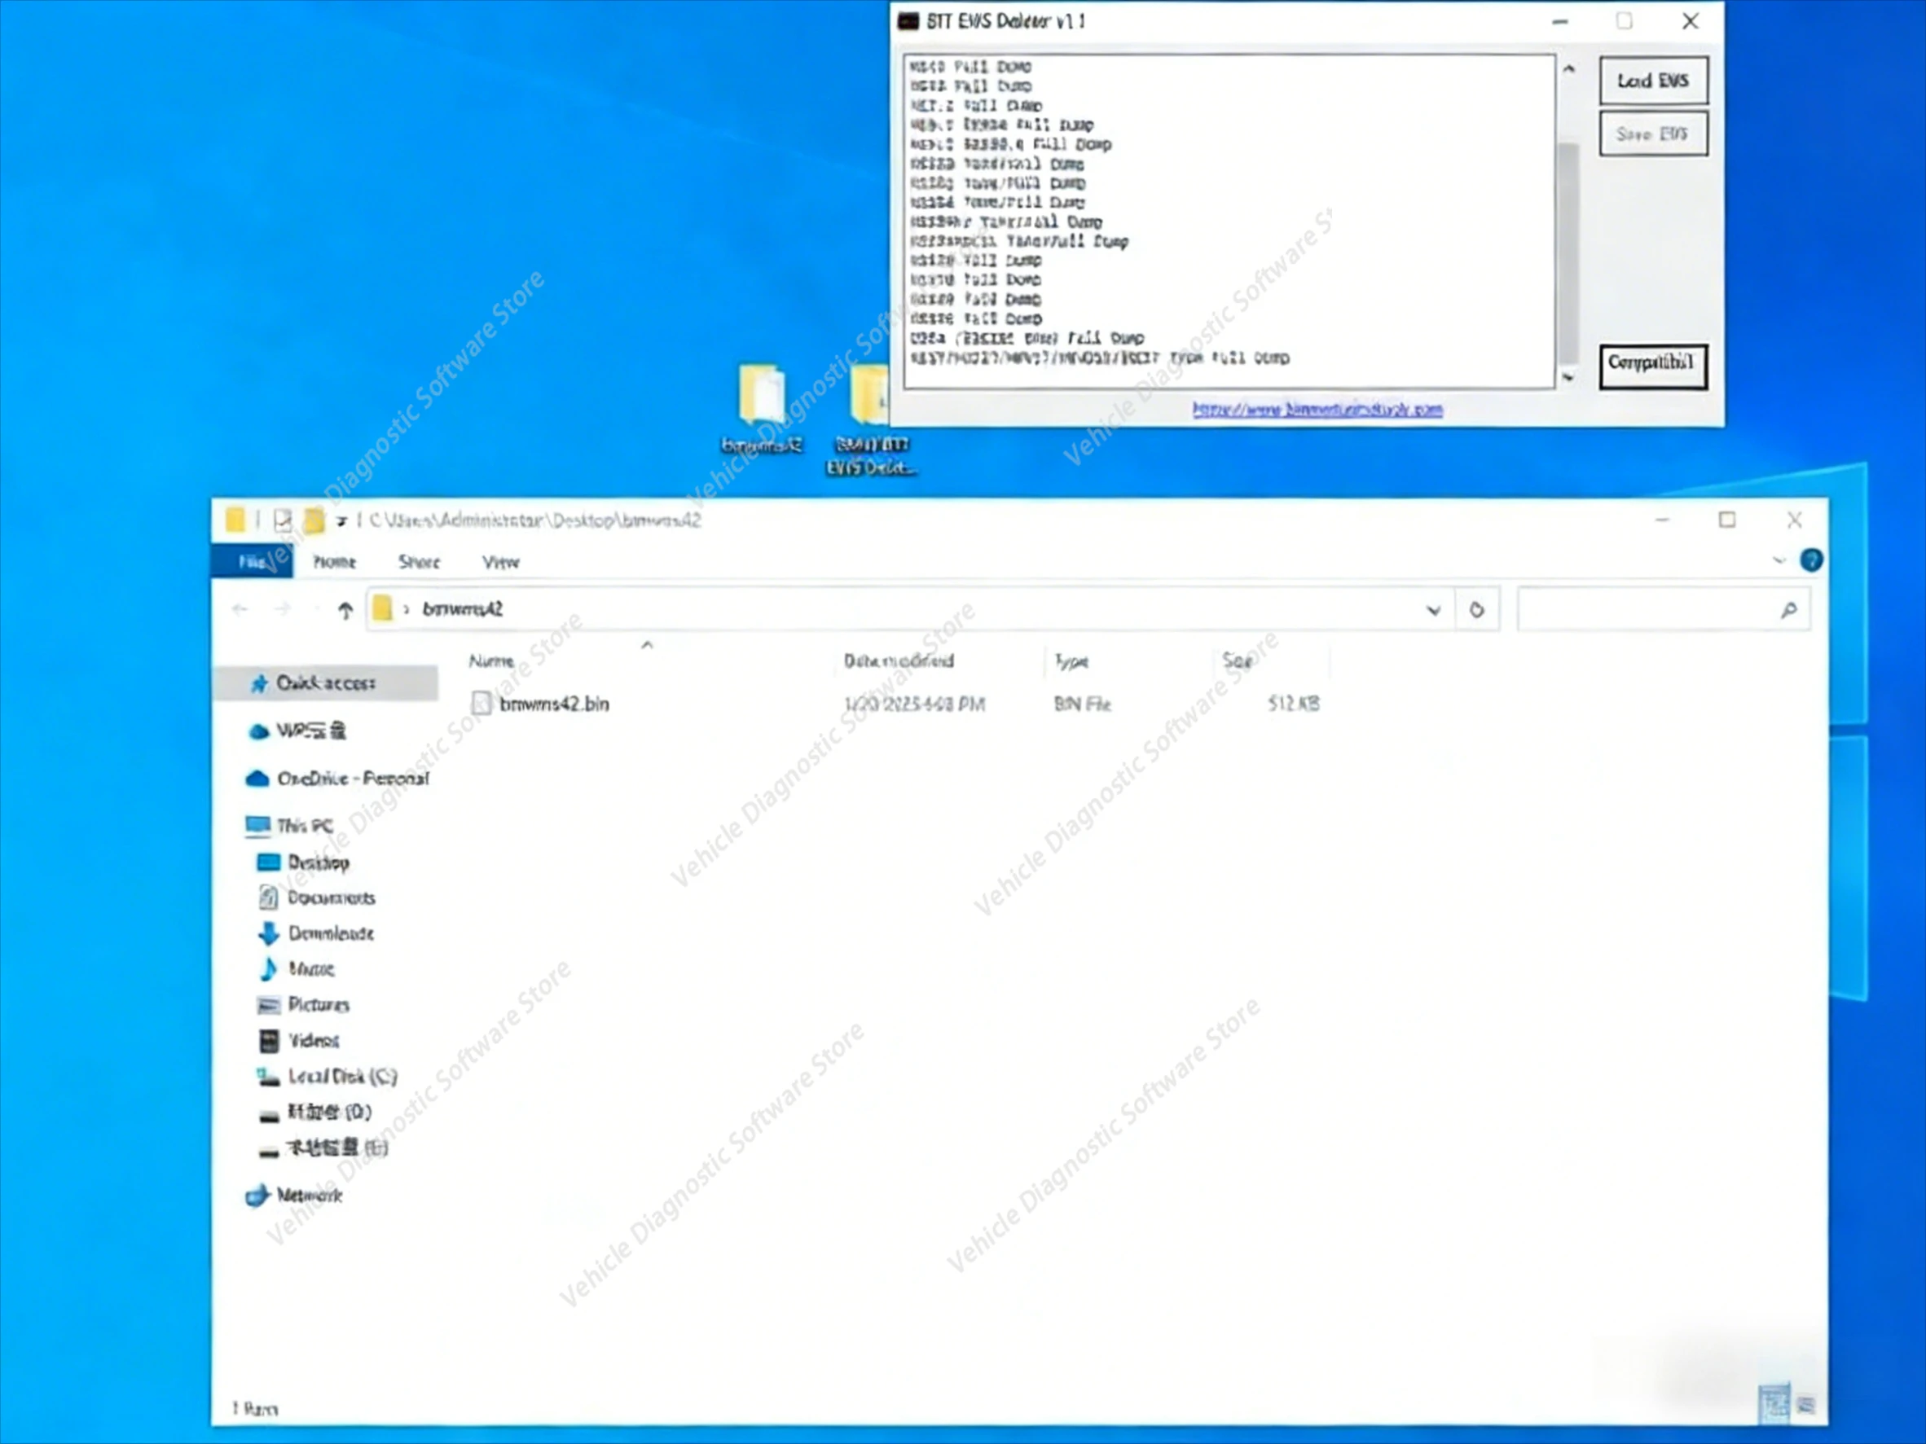This screenshot has width=1926, height=1444.
Task: Open Network in the navigation pane
Action: (294, 1195)
